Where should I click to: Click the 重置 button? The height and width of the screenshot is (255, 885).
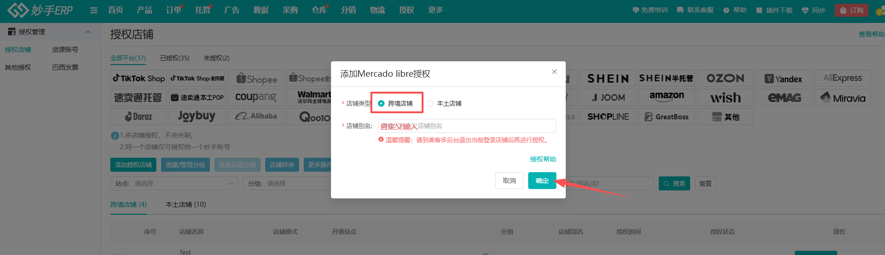[x=706, y=183]
